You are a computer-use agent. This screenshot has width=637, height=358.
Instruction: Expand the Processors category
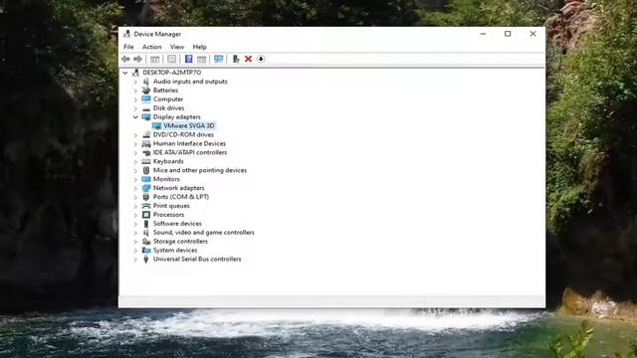point(135,215)
